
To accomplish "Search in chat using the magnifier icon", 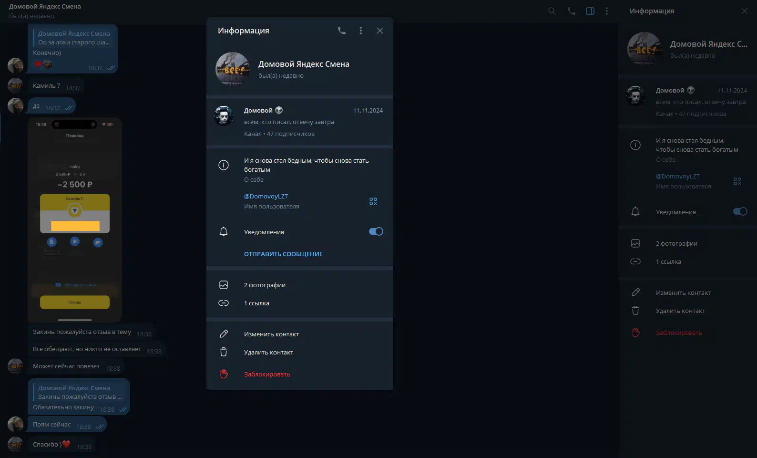I will (552, 11).
